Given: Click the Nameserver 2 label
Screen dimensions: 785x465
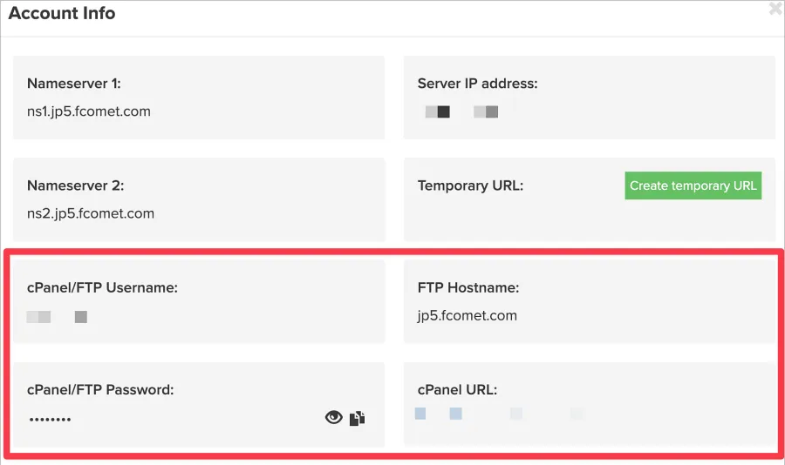Looking at the screenshot, I should (x=76, y=185).
